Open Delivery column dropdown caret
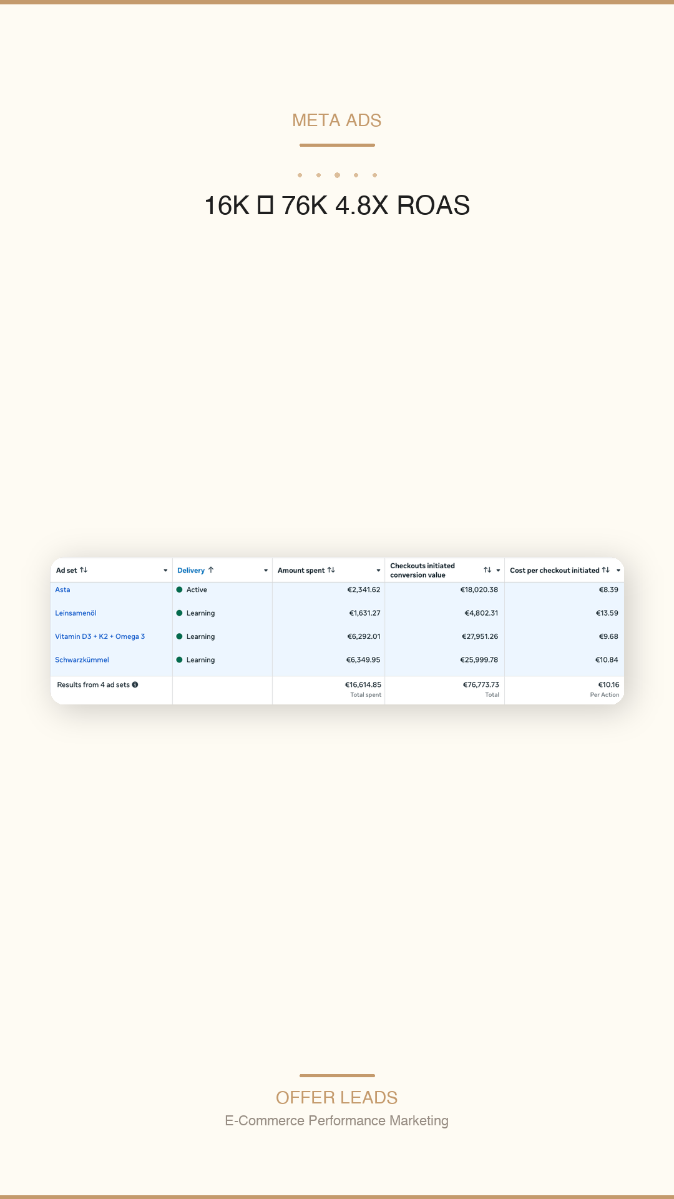The width and height of the screenshot is (674, 1199). click(x=266, y=571)
